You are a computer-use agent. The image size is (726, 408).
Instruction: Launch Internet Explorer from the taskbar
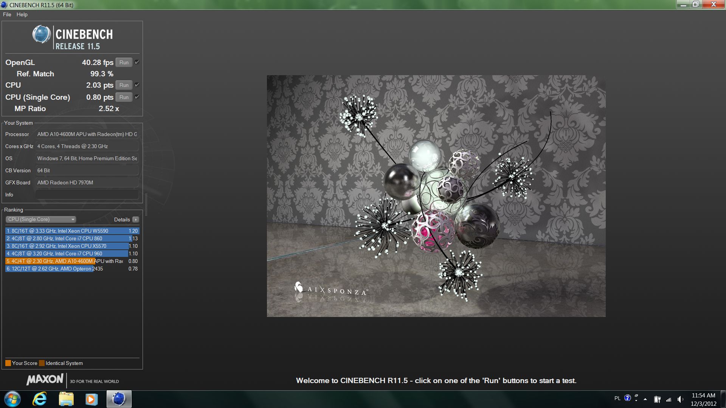coord(40,399)
